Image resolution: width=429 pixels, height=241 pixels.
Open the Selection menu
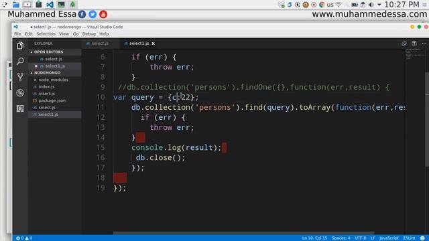[46, 34]
